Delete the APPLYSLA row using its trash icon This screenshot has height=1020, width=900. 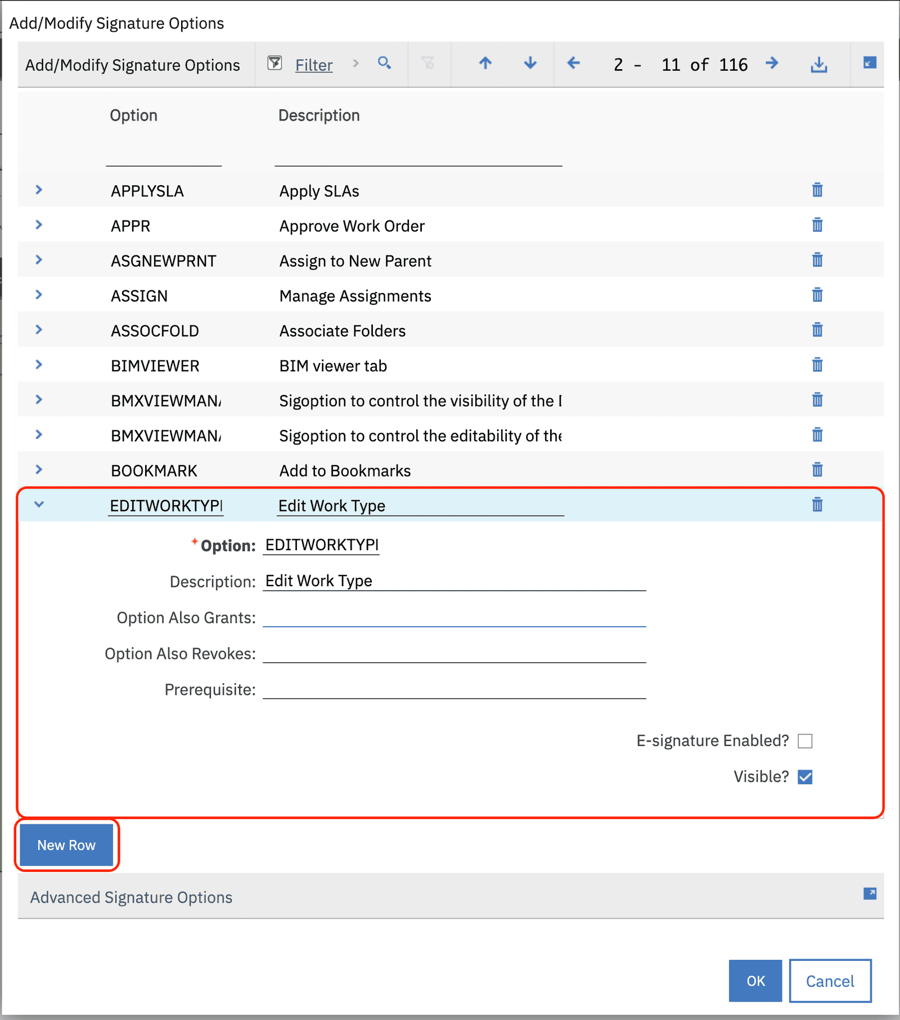coord(816,190)
